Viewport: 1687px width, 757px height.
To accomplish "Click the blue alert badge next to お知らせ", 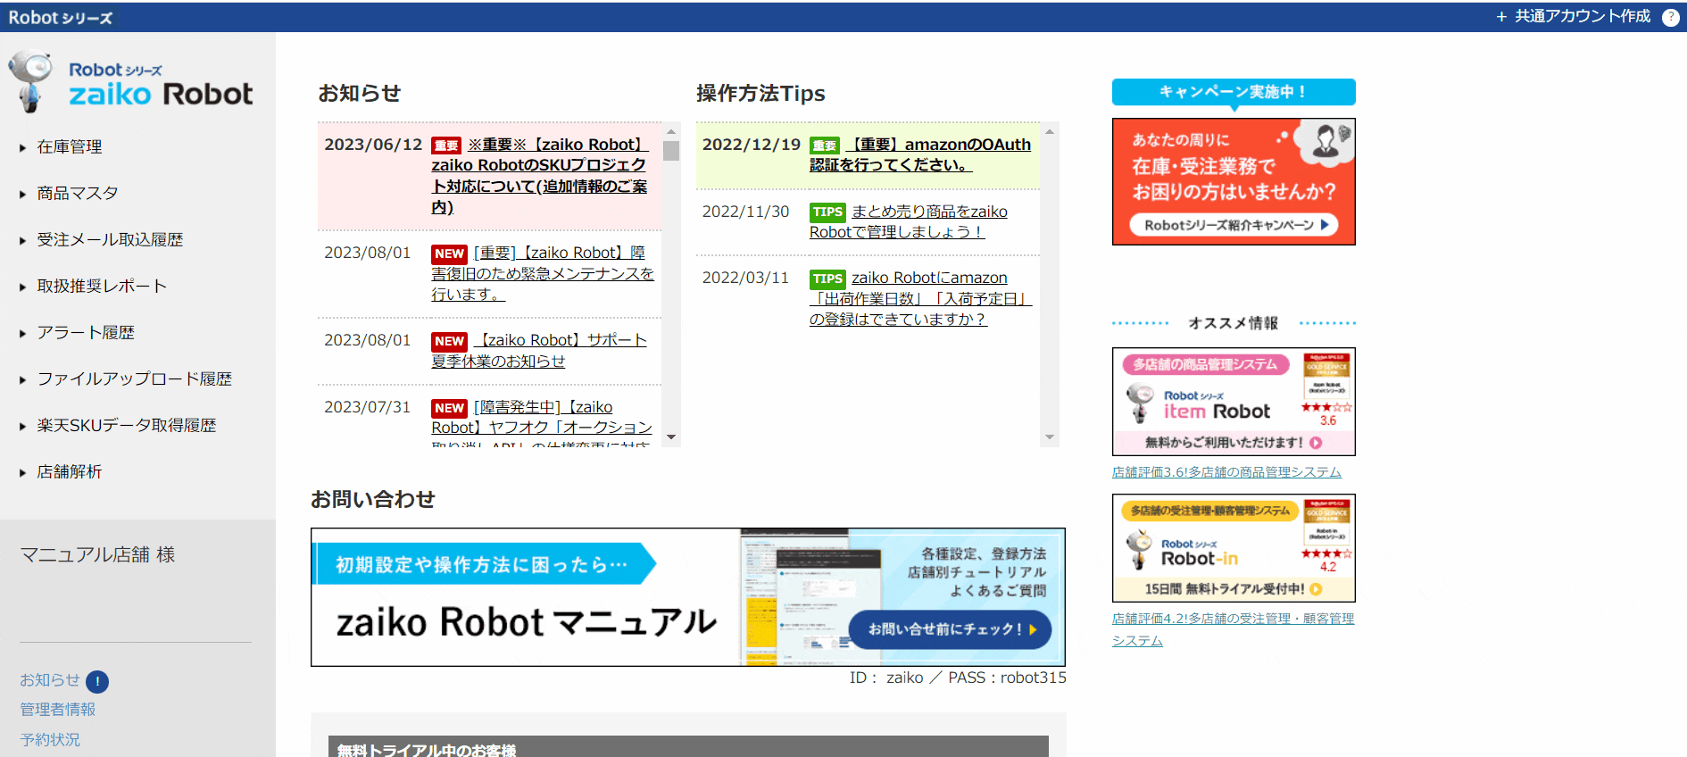I will 97,682.
